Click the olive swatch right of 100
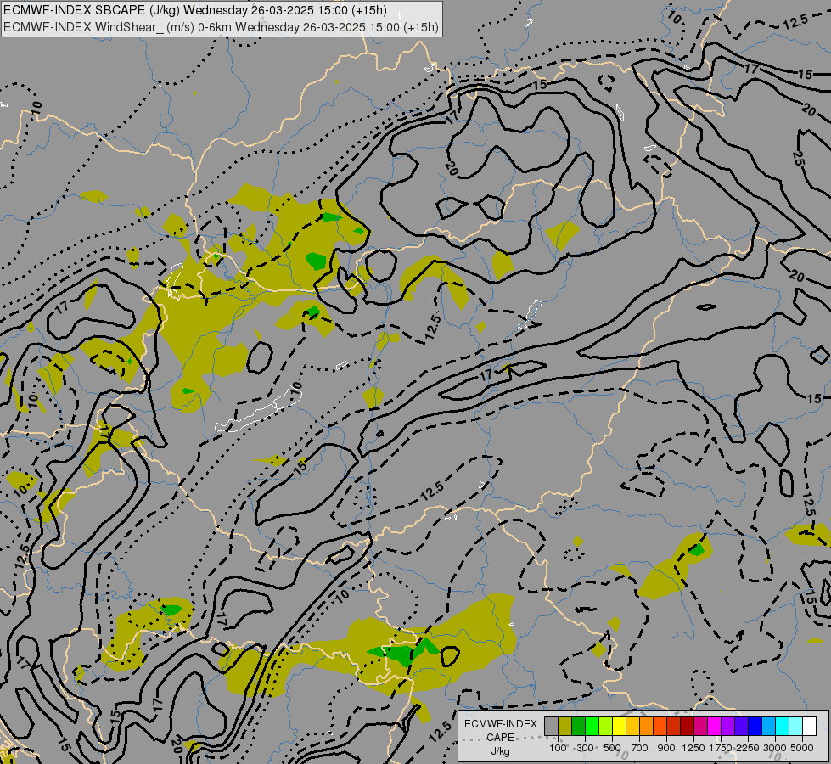Screen dimensions: 831x764 tap(565, 727)
